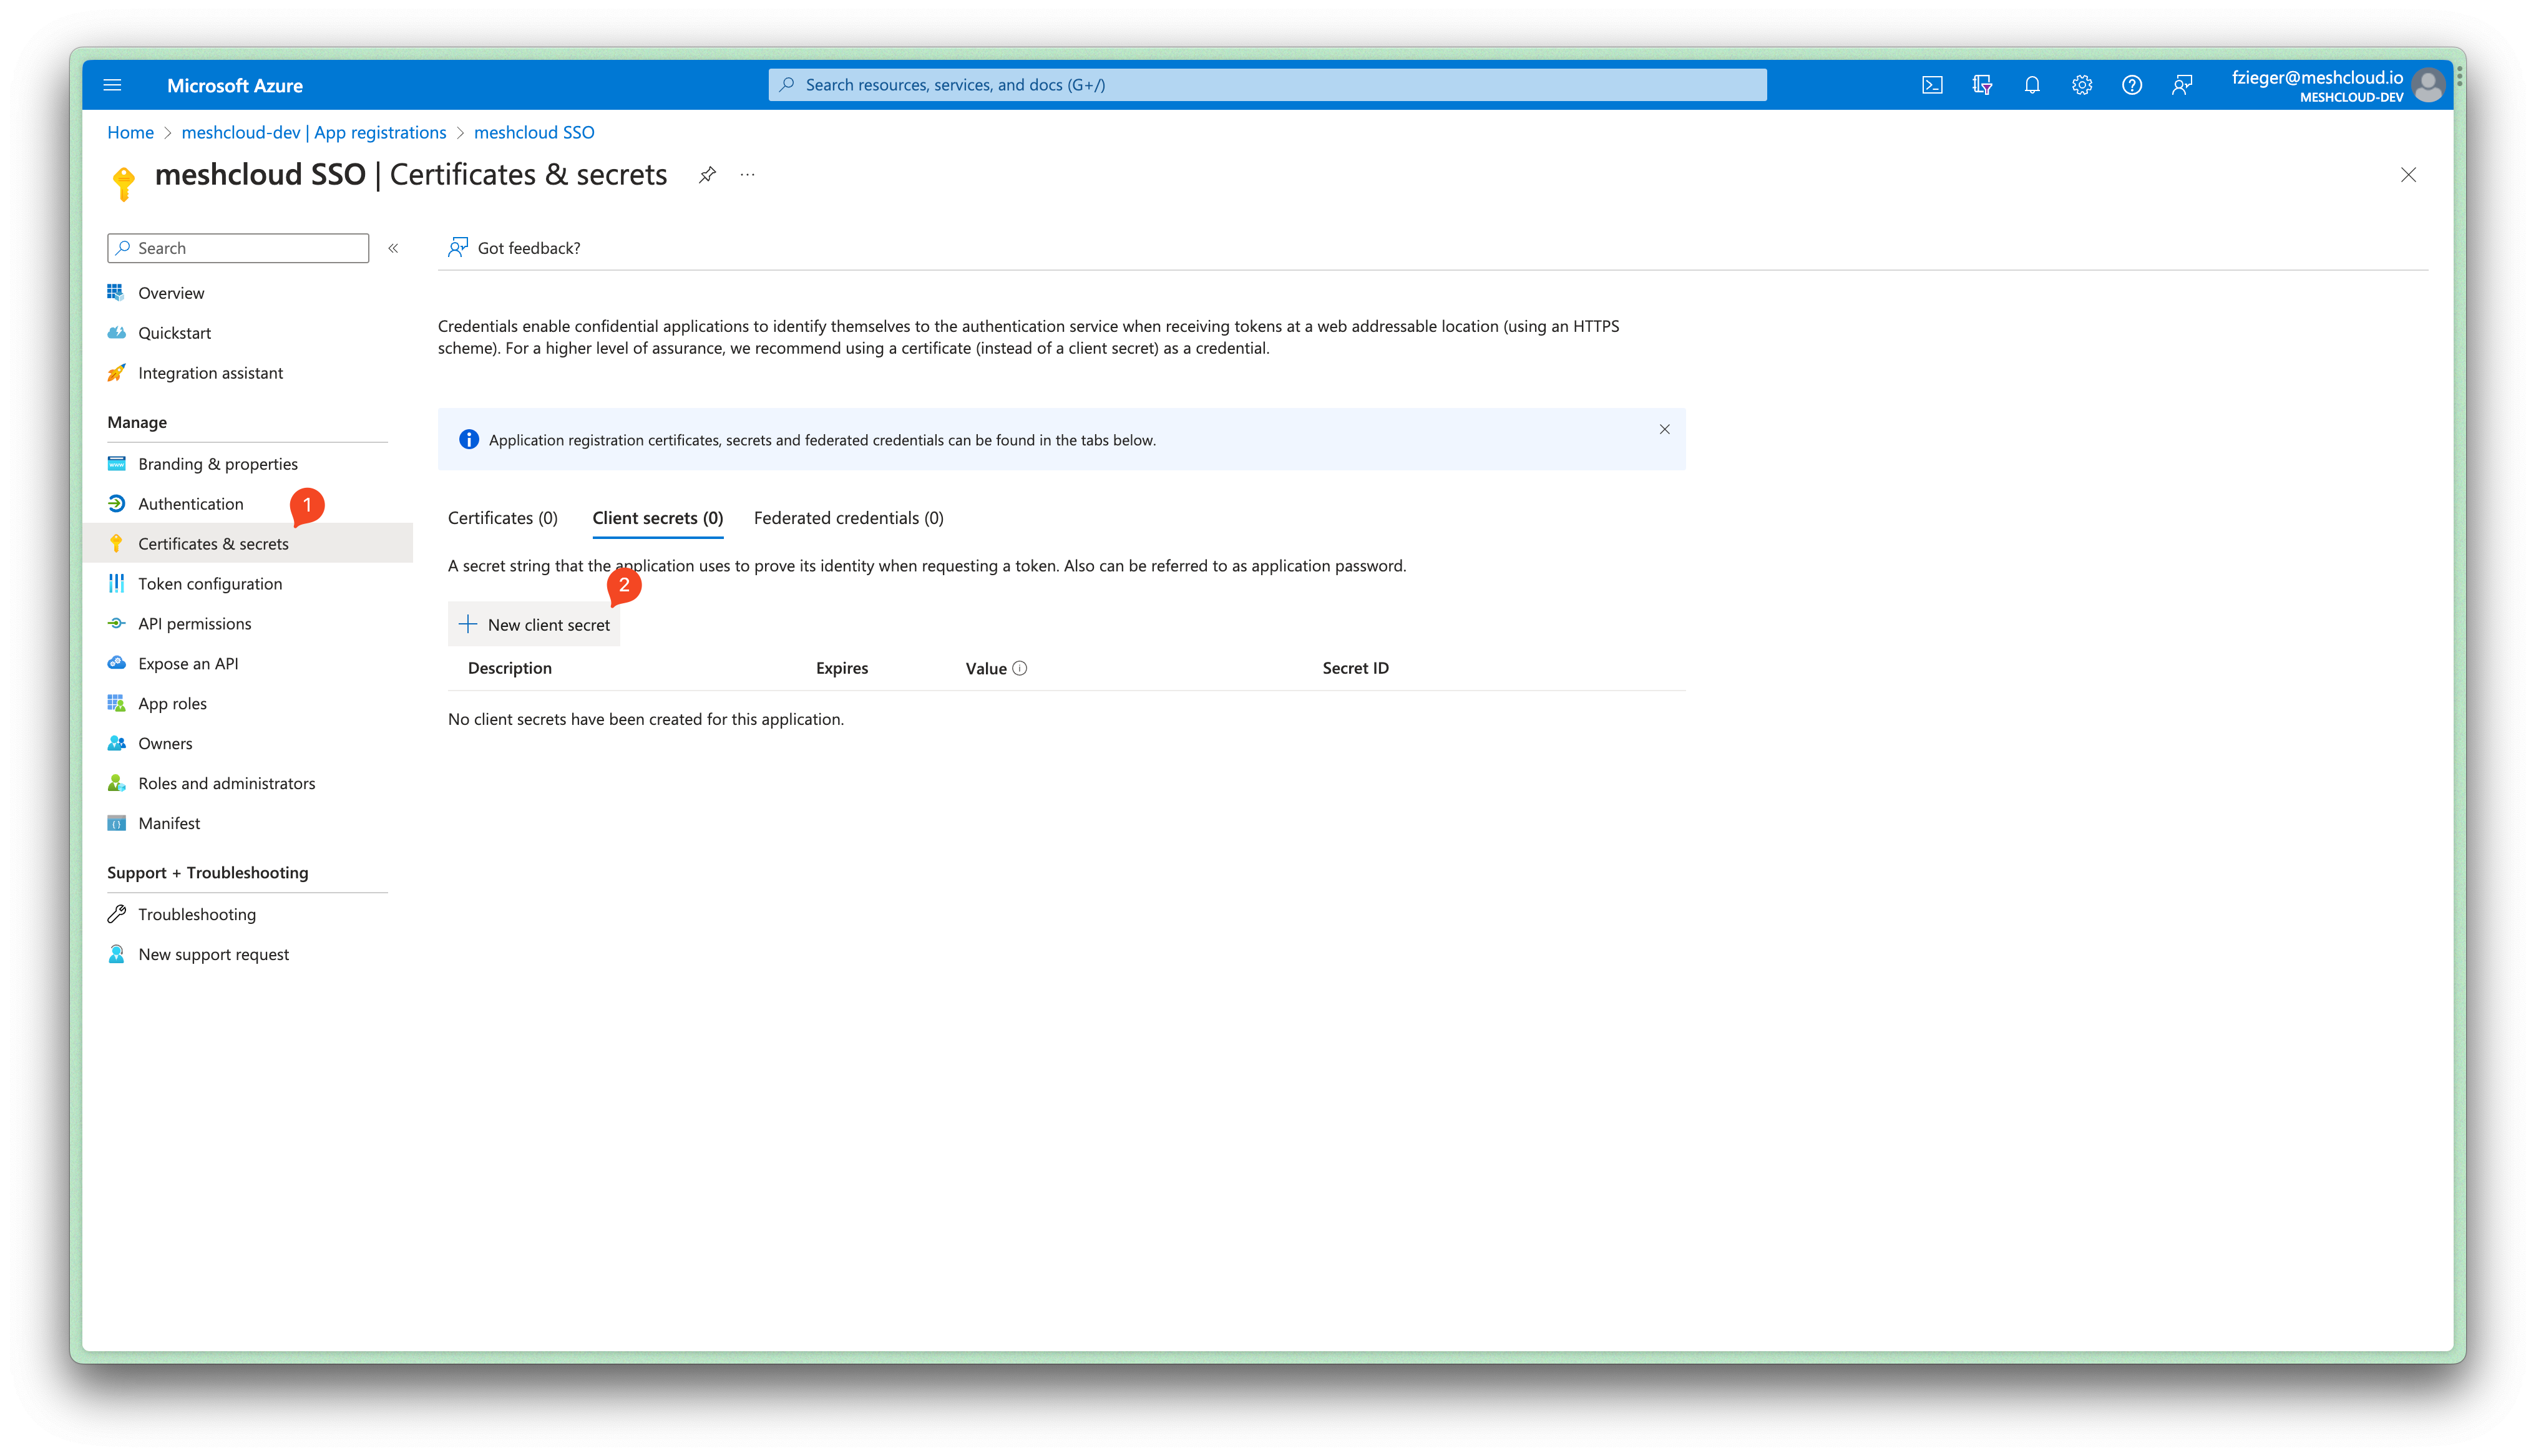The image size is (2536, 1456).
Task: Open the portal settings gear
Action: (2082, 85)
